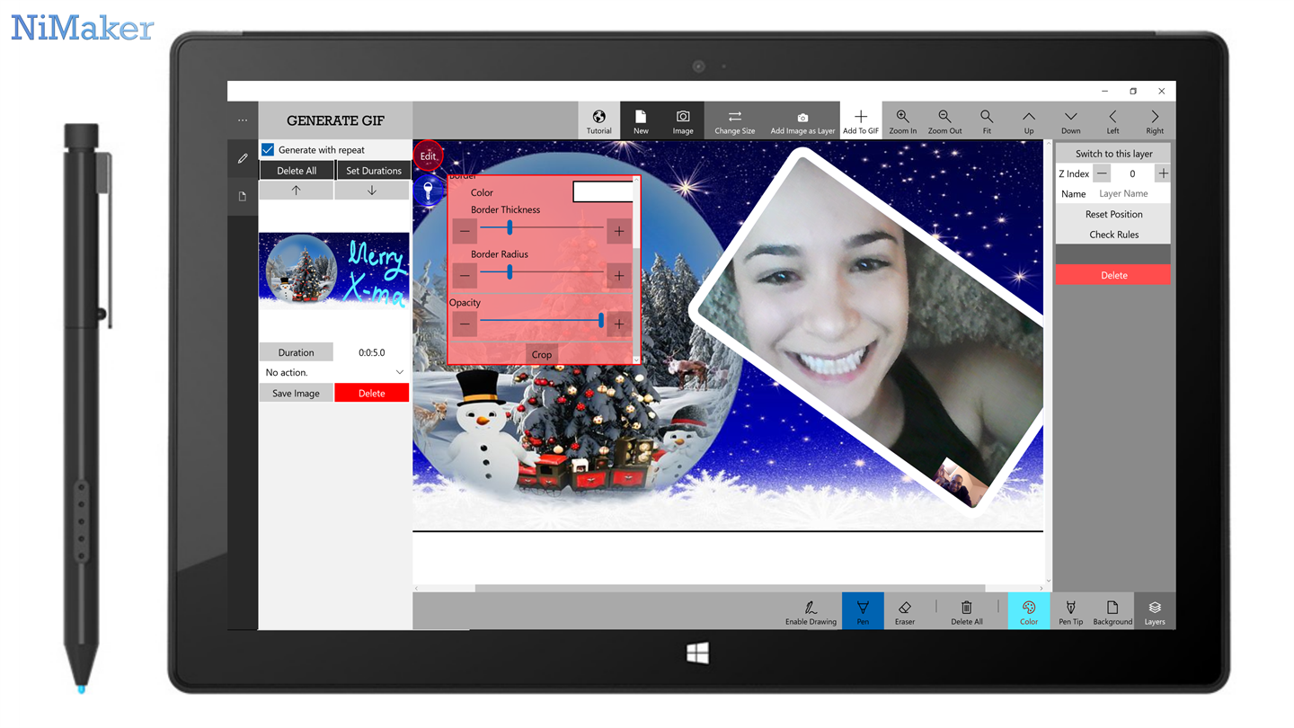Click the Duration button
This screenshot has width=1294, height=728.
[297, 352]
